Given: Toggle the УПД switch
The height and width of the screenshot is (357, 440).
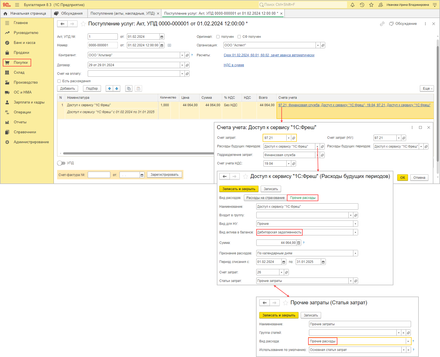Looking at the screenshot, I should tap(61, 163).
